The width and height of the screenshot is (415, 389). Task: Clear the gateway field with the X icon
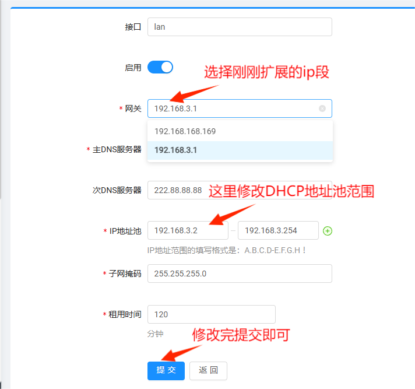tap(322, 108)
